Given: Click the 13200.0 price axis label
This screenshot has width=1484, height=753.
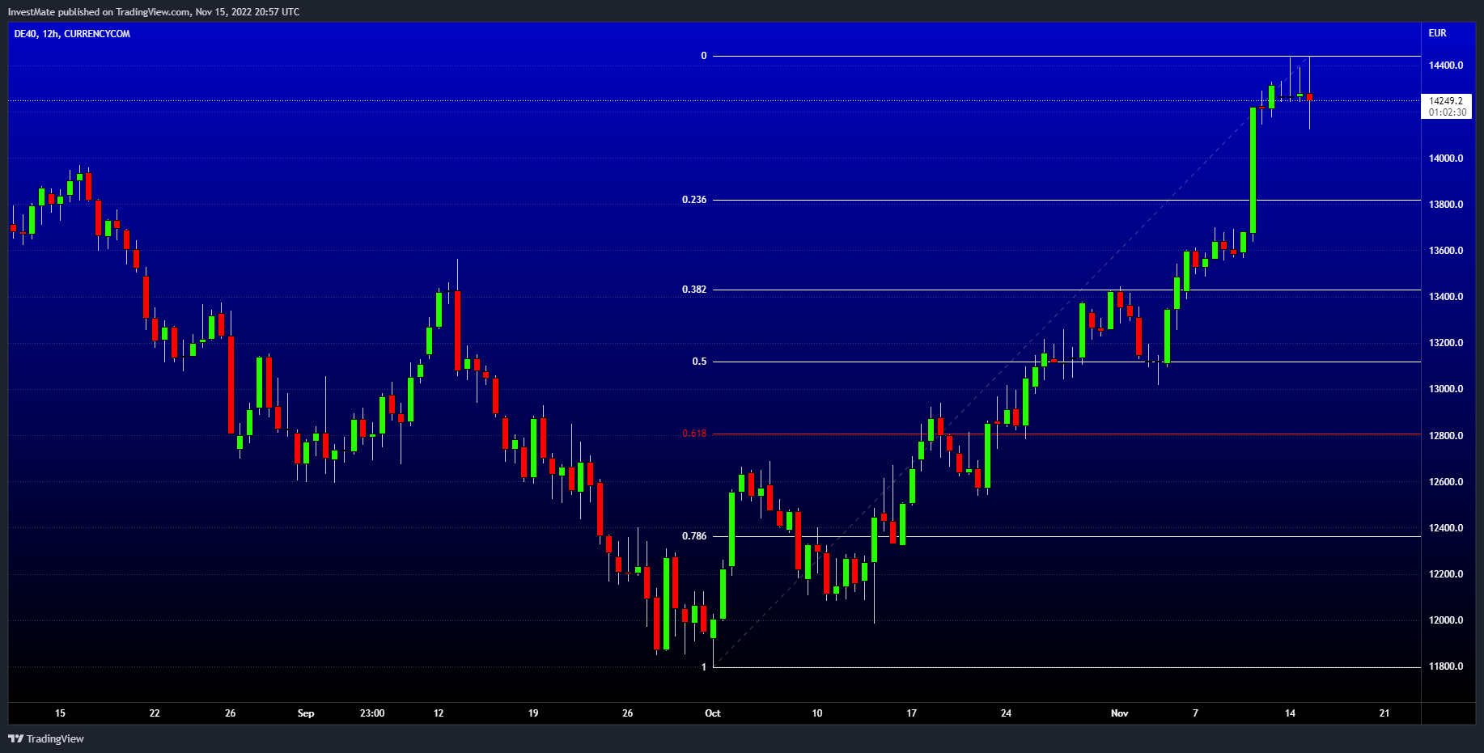Looking at the screenshot, I should (x=1446, y=343).
